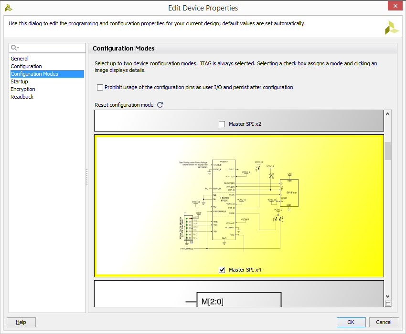Click the reset configuration mode refresh icon
This screenshot has width=406, height=334.
160,105
